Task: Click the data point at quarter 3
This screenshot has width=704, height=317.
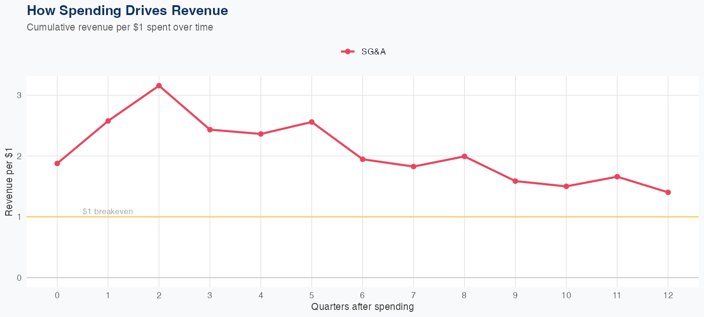Action: 210,130
